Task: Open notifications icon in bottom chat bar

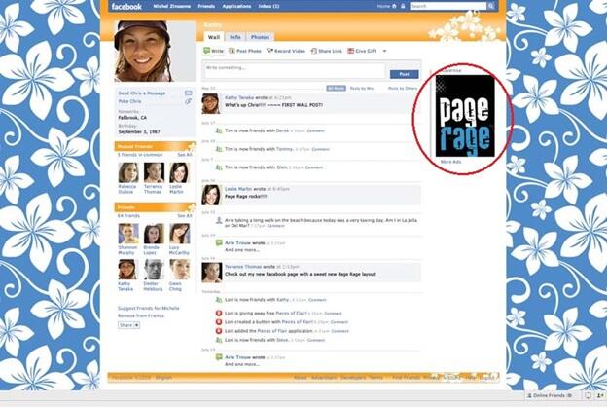Action: point(587,396)
